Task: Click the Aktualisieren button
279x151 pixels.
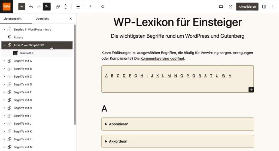Action: pyautogui.click(x=247, y=7)
